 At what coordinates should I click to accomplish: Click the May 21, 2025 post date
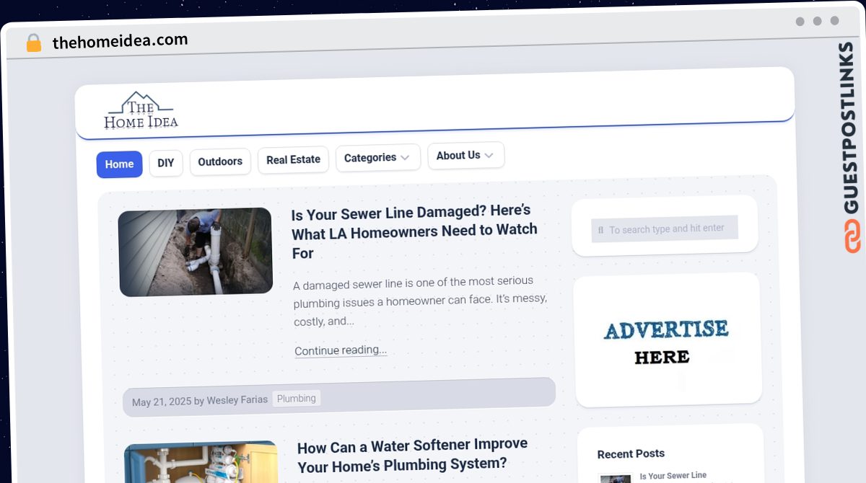(x=161, y=402)
